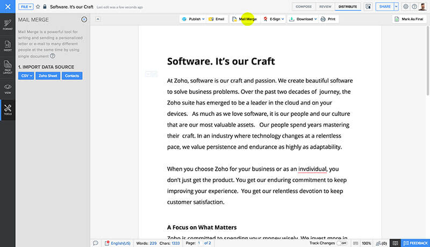Click the title Software. It's our Craft heading

click(221, 61)
